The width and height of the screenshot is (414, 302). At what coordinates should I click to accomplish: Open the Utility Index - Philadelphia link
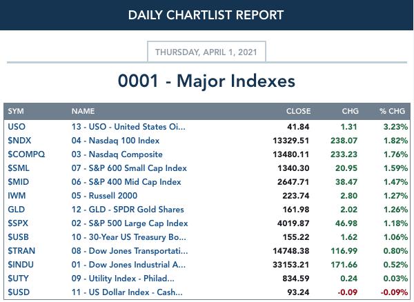(123, 279)
